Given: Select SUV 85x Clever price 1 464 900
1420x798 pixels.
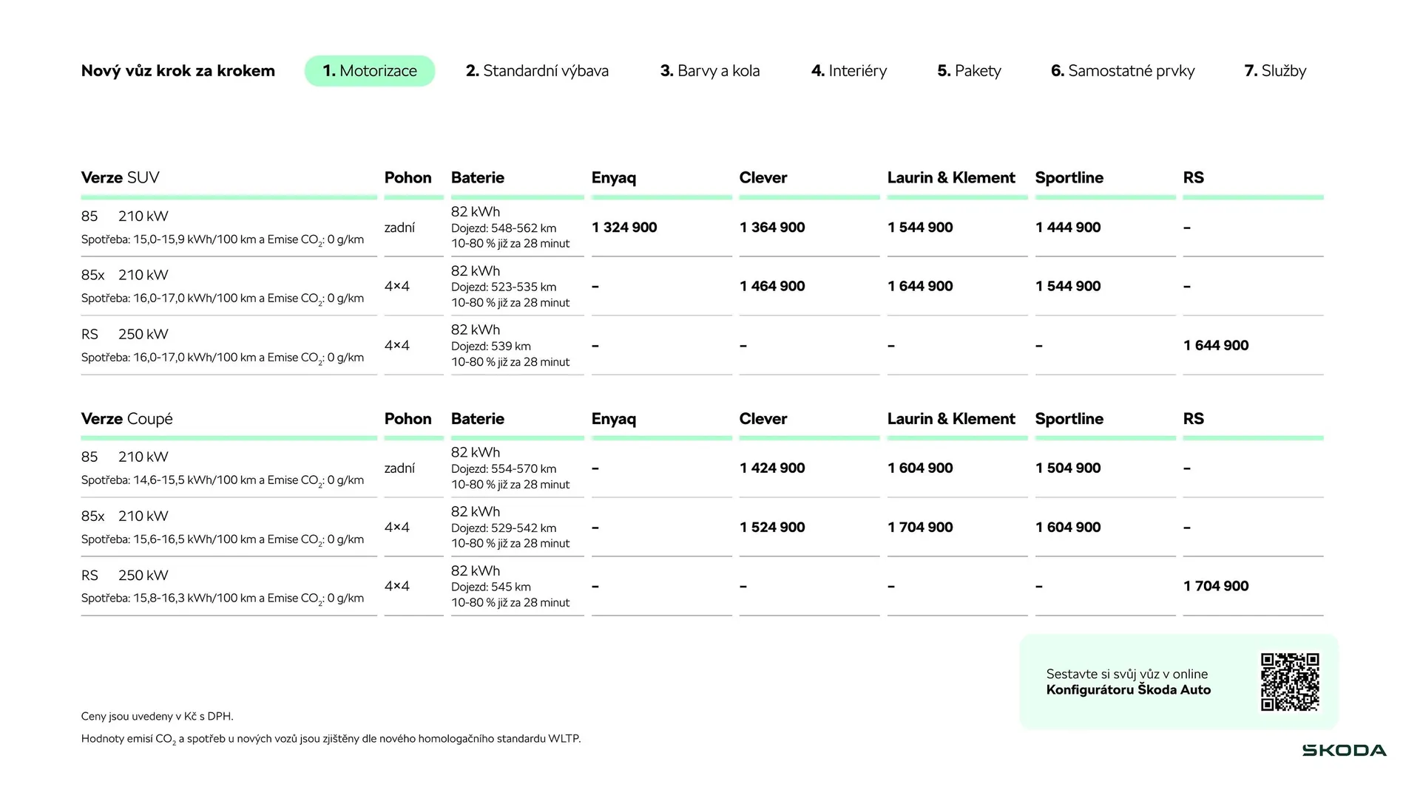Looking at the screenshot, I should tap(772, 287).
